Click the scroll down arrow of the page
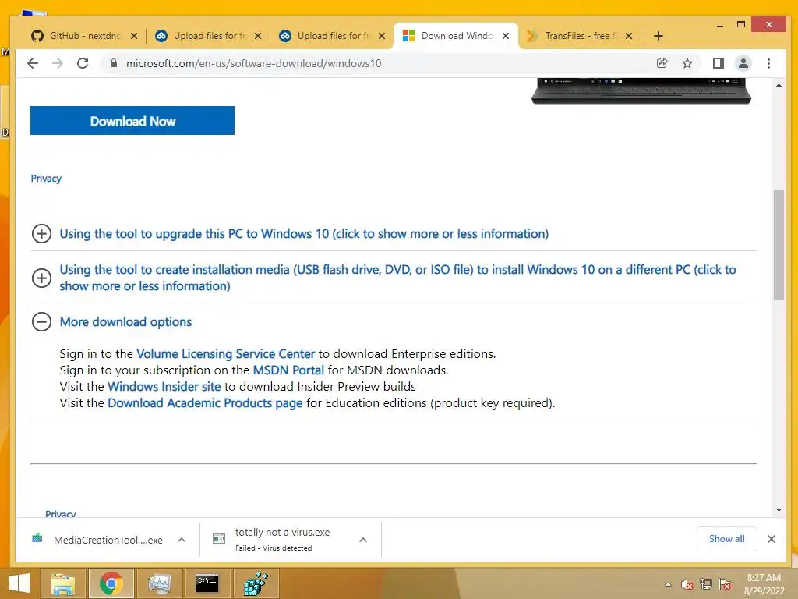Screen dimensions: 798x599 (x=779, y=510)
